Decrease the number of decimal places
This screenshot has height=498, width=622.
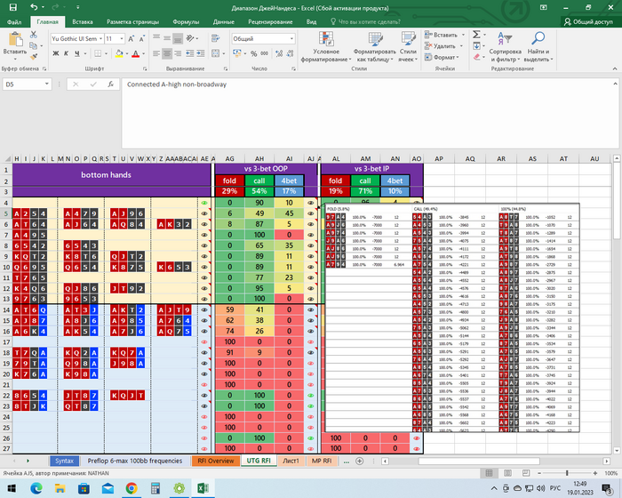(290, 53)
